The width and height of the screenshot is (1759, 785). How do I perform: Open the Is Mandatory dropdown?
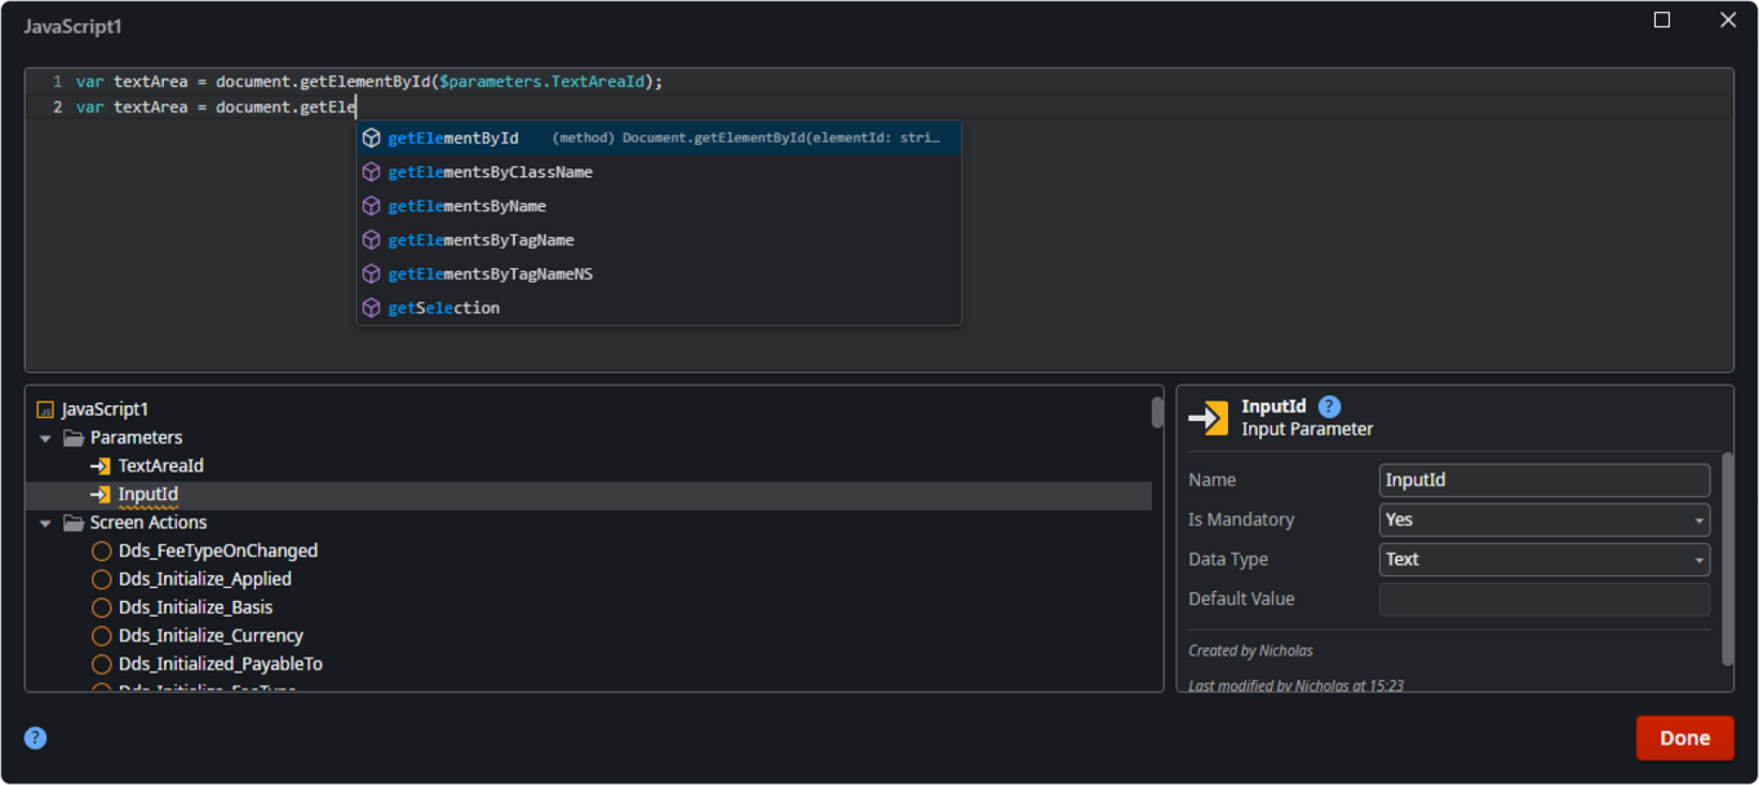(x=1543, y=520)
